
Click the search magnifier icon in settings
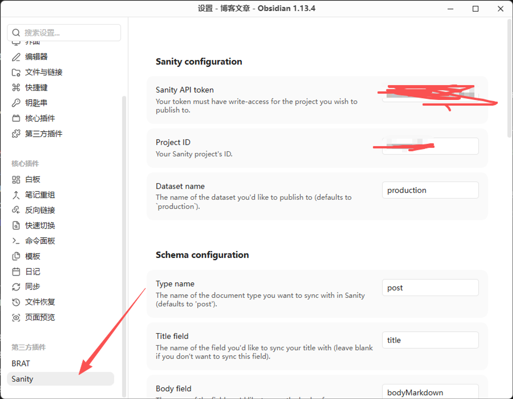[x=16, y=33]
